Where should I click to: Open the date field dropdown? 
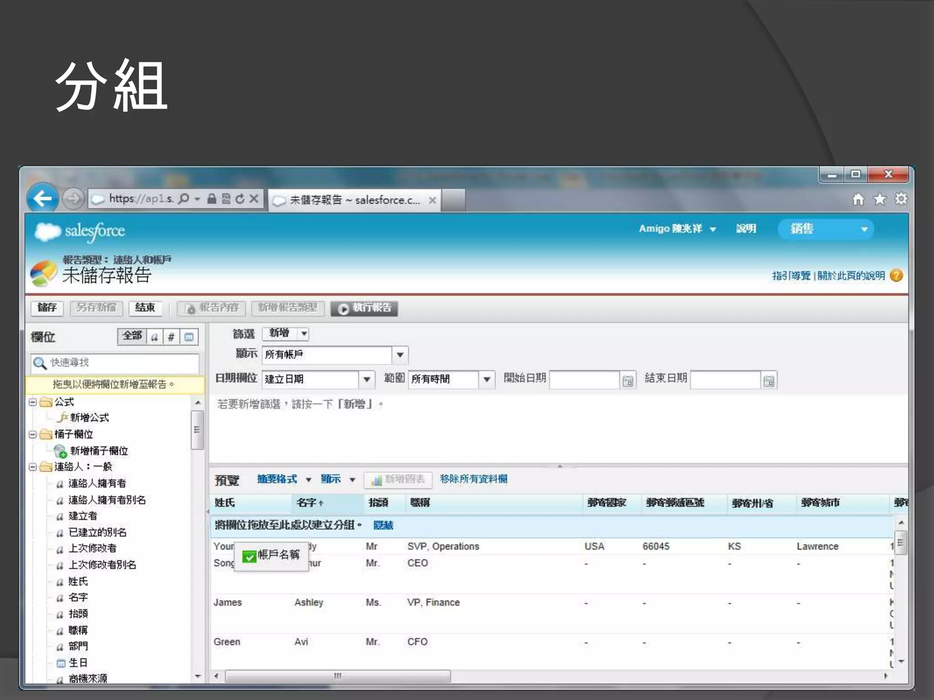(366, 379)
